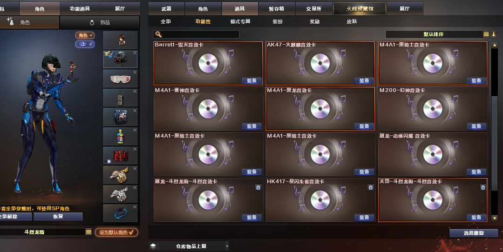This screenshot has height=252, width=503.
Task: Toggle the 角色 checkbox above character
Action: [x=85, y=35]
